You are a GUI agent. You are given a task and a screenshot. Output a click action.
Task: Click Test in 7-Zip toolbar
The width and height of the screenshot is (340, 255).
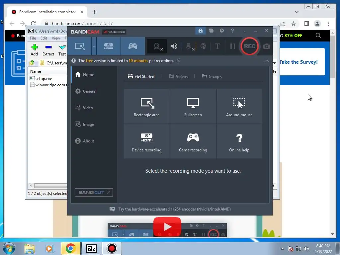click(62, 50)
